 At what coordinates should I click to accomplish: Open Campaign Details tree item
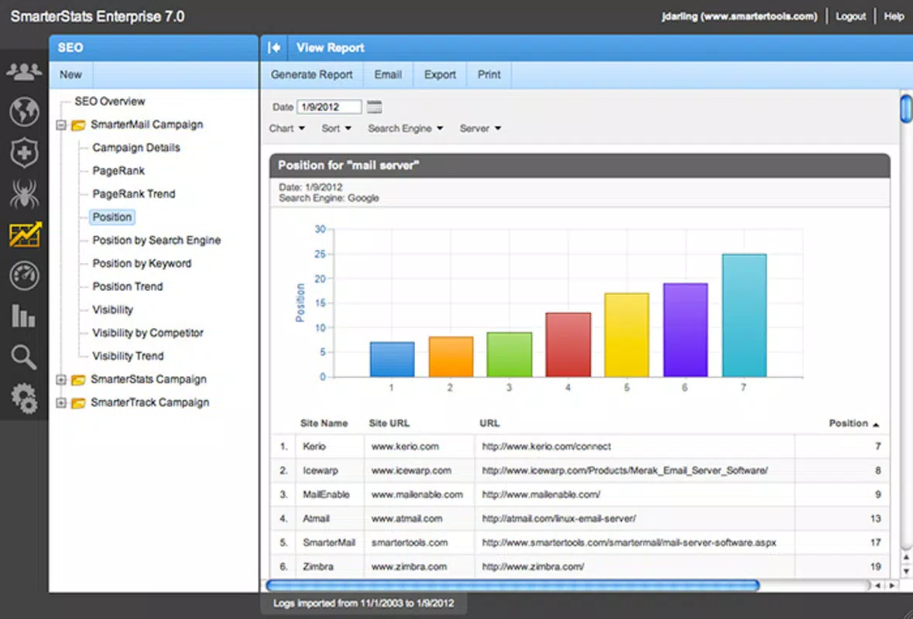pyautogui.click(x=136, y=148)
